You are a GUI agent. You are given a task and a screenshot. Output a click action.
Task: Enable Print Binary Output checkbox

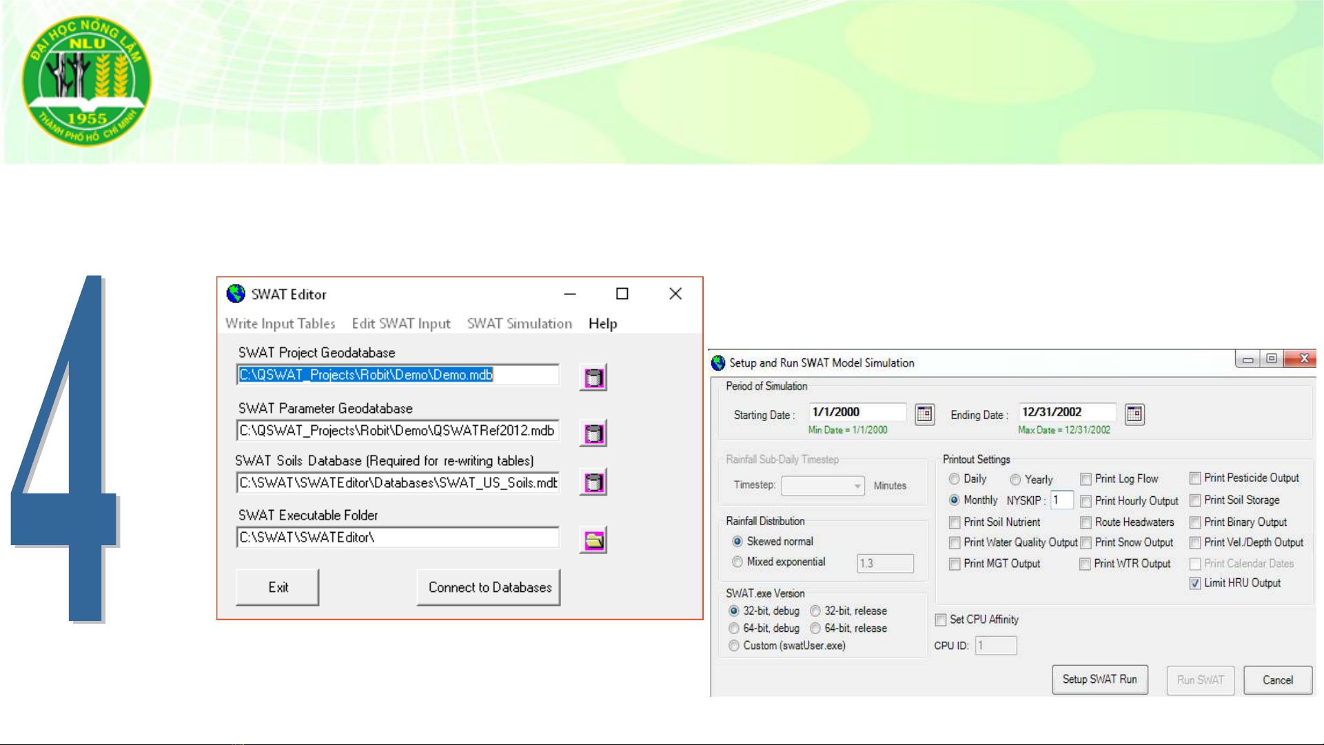1195,522
